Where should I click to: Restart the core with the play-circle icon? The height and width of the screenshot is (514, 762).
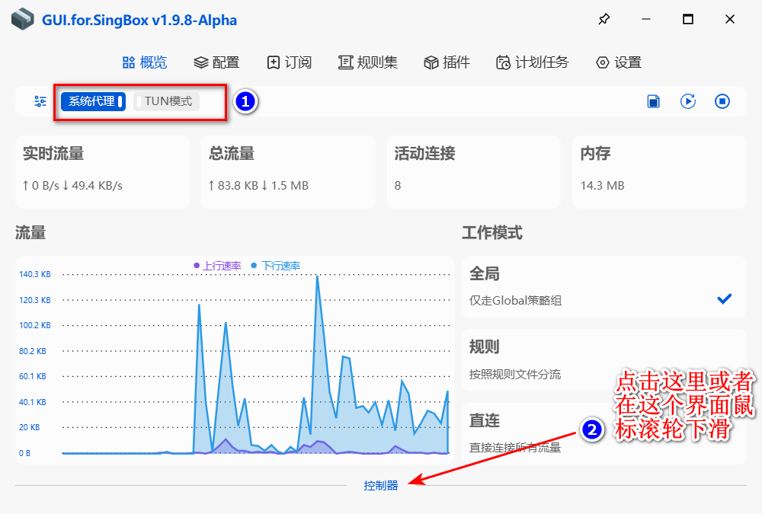coord(688,101)
